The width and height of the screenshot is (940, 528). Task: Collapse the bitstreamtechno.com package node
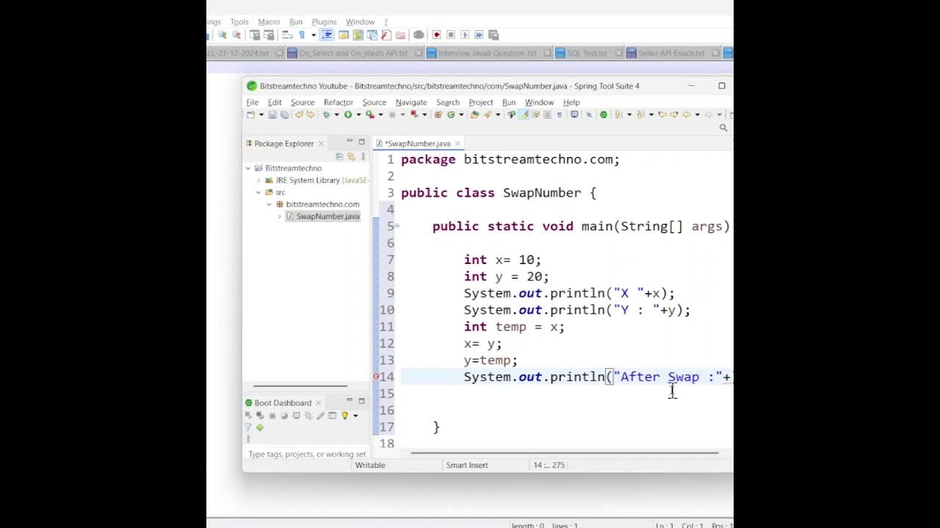tap(269, 205)
